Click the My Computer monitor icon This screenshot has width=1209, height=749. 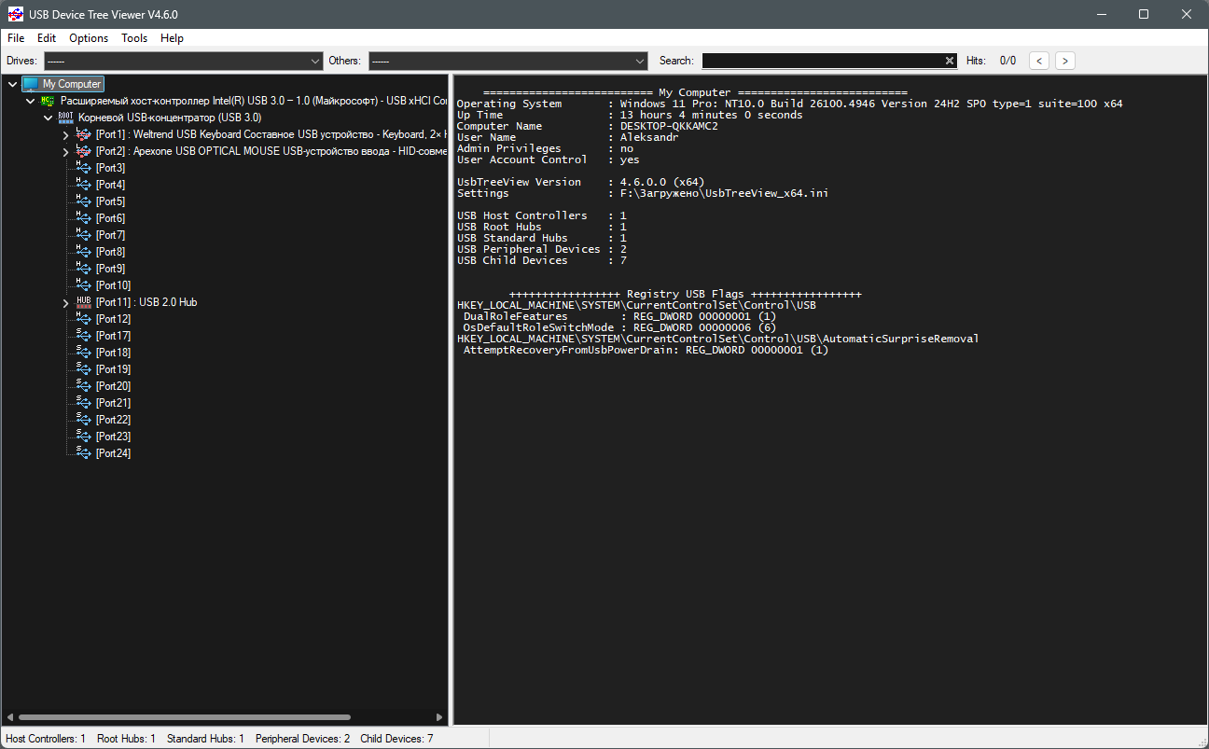point(31,84)
